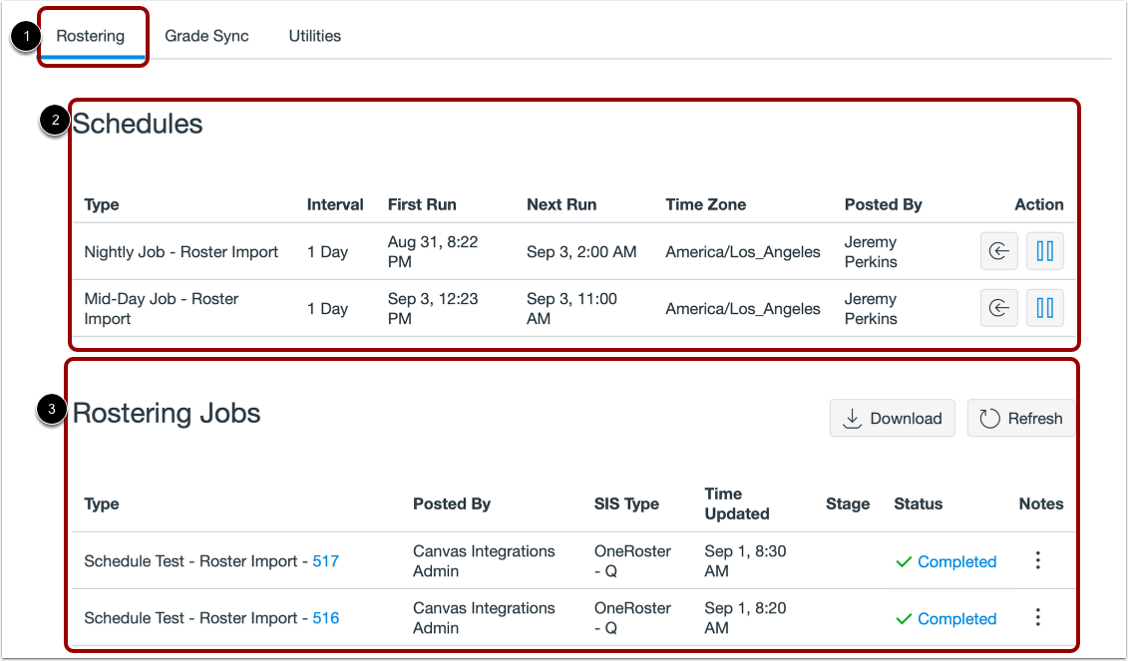Pause the Nightly Job schedule
The image size is (1128, 661).
coord(1045,252)
